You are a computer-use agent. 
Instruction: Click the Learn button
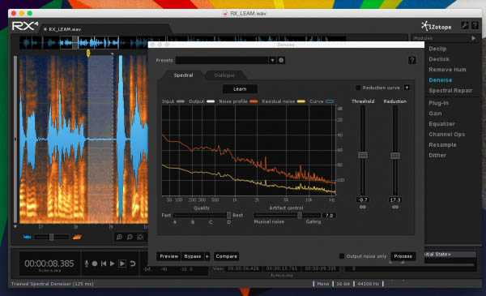240,88
